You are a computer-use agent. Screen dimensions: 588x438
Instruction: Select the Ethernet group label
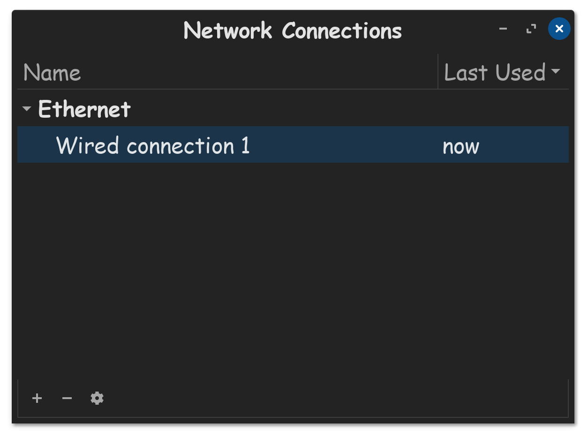pos(84,109)
